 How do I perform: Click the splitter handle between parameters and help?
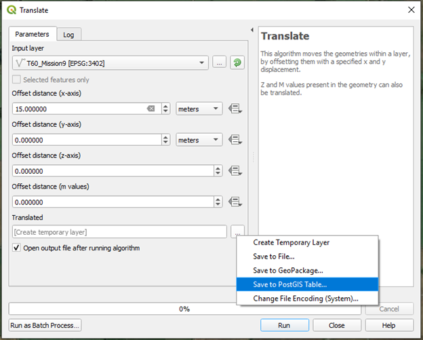(x=254, y=157)
